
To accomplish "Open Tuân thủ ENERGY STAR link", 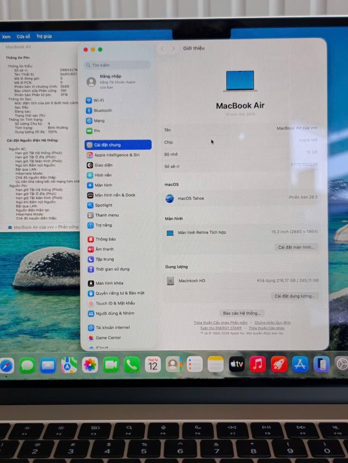I will 221,328.
